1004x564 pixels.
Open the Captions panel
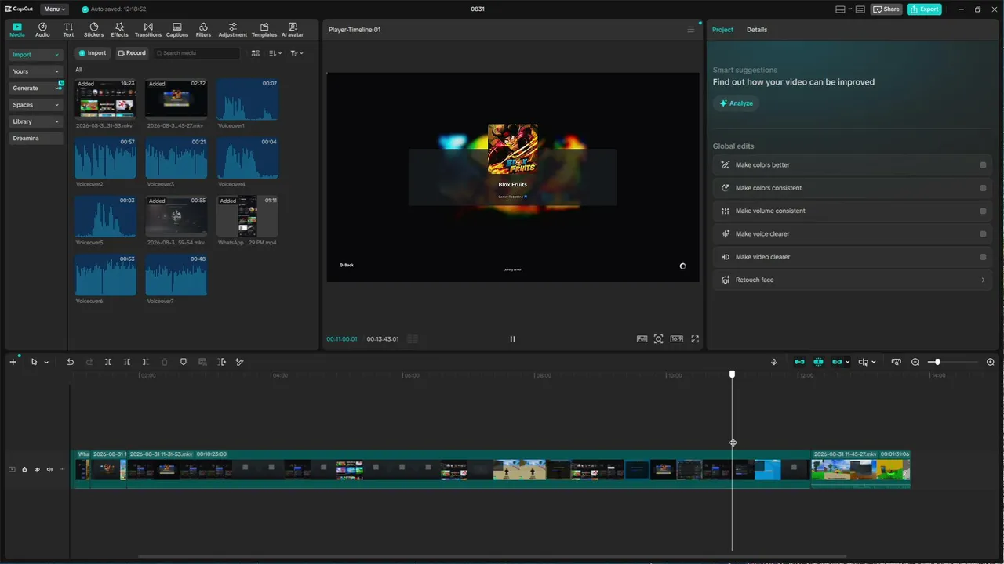(177, 30)
